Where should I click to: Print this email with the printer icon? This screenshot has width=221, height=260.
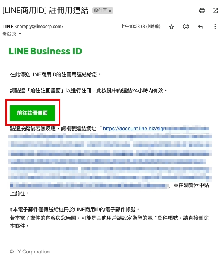pyautogui.click(x=202, y=11)
